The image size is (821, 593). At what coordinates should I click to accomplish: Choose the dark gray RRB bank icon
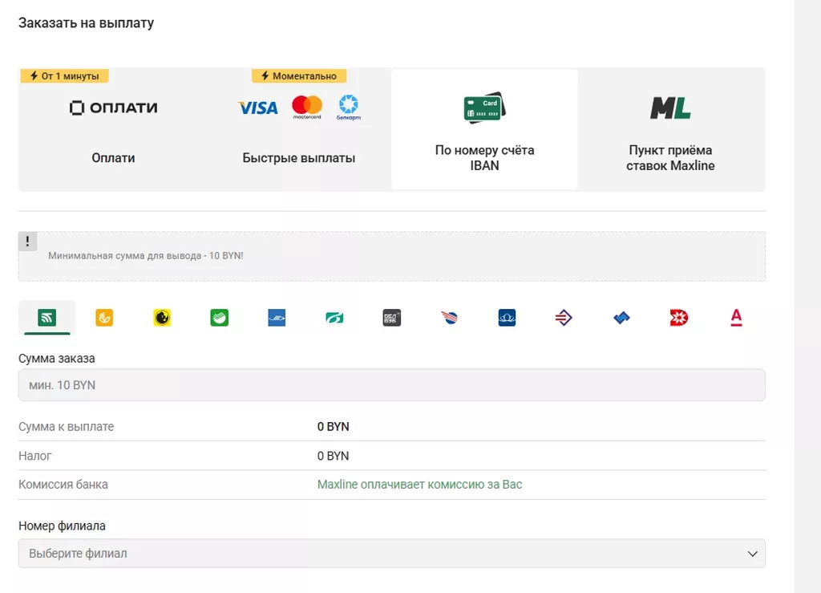coord(391,318)
